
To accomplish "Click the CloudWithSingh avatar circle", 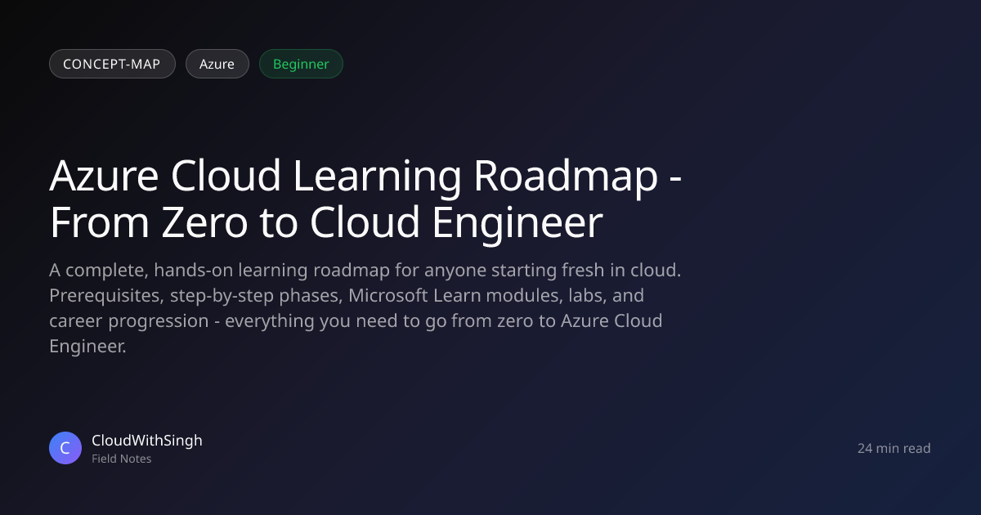I will click(x=65, y=448).
